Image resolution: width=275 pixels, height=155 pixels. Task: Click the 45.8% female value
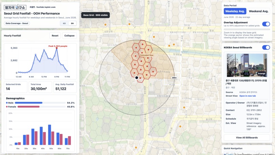(71, 107)
